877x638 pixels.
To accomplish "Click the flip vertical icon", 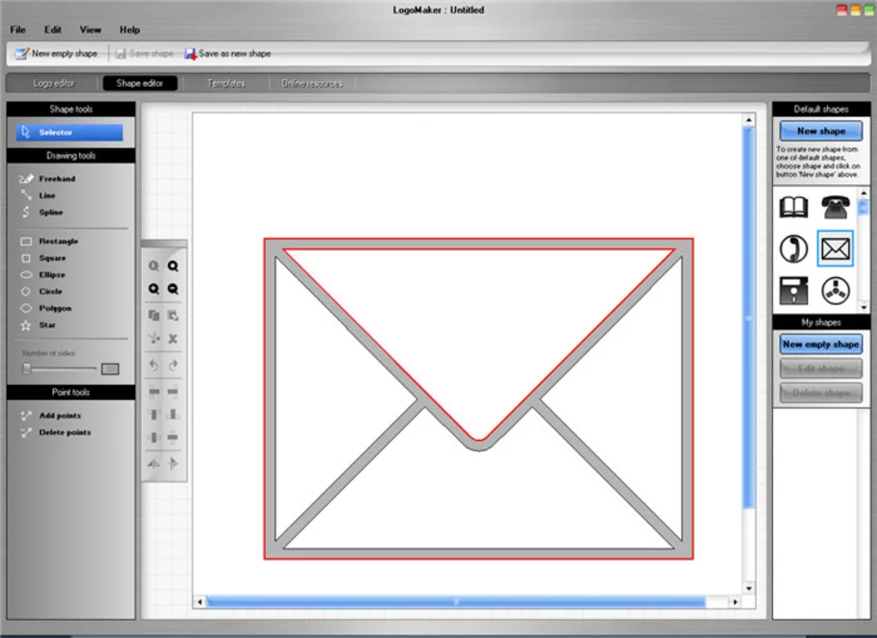I will point(174,463).
